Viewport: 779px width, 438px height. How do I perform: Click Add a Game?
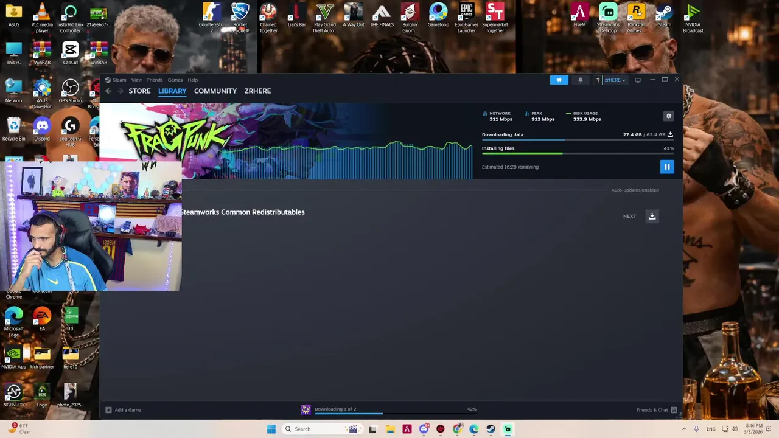tap(123, 410)
